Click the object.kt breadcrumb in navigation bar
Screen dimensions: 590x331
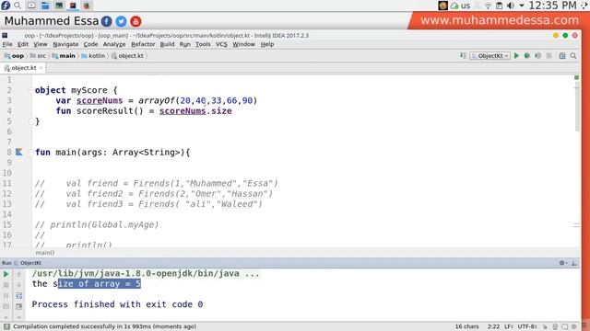[x=127, y=56]
